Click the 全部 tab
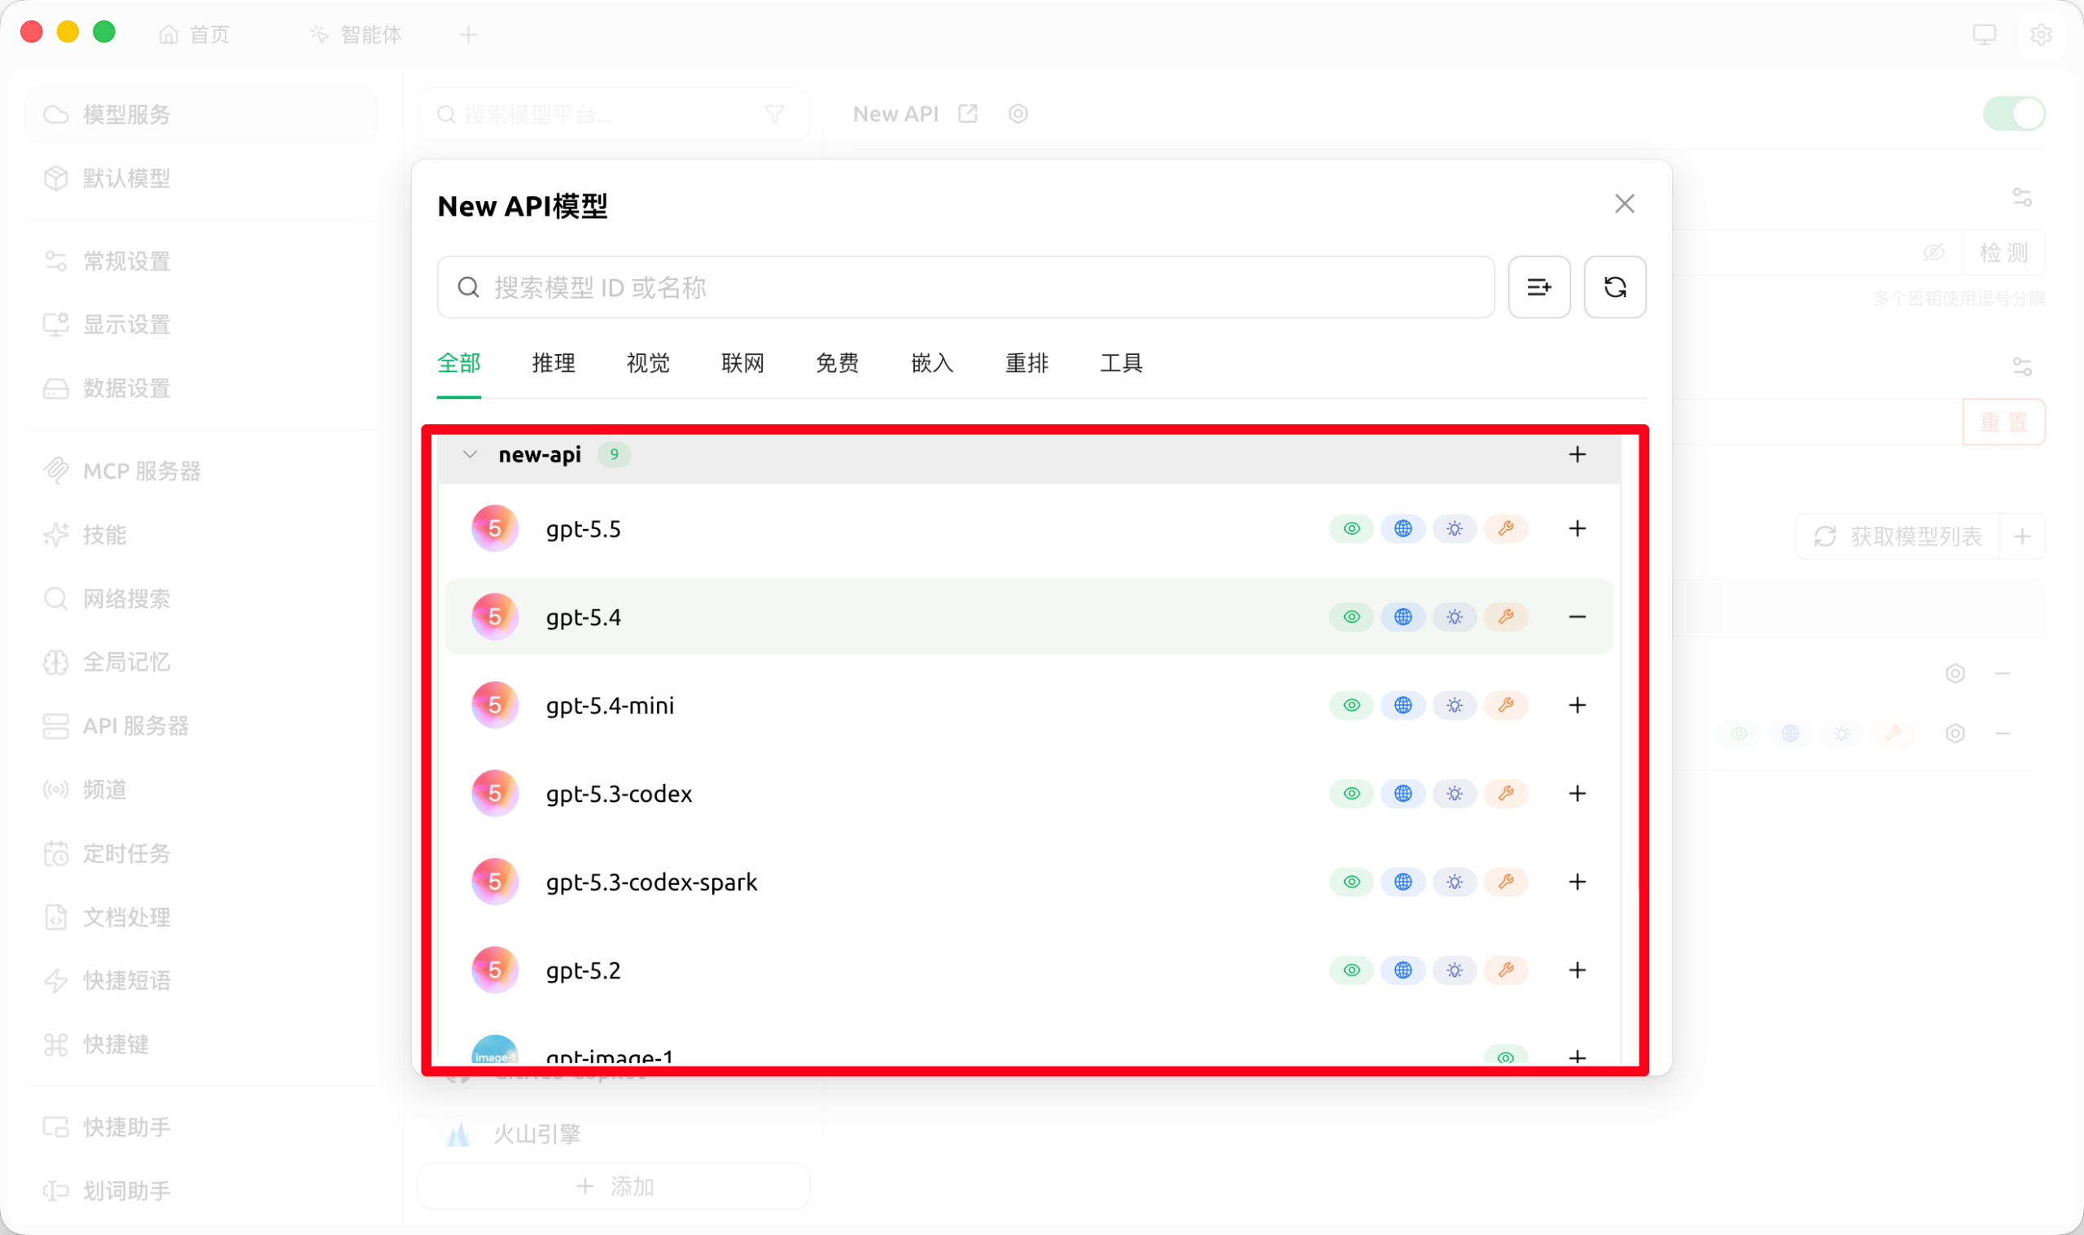The image size is (2084, 1235). (x=458, y=363)
